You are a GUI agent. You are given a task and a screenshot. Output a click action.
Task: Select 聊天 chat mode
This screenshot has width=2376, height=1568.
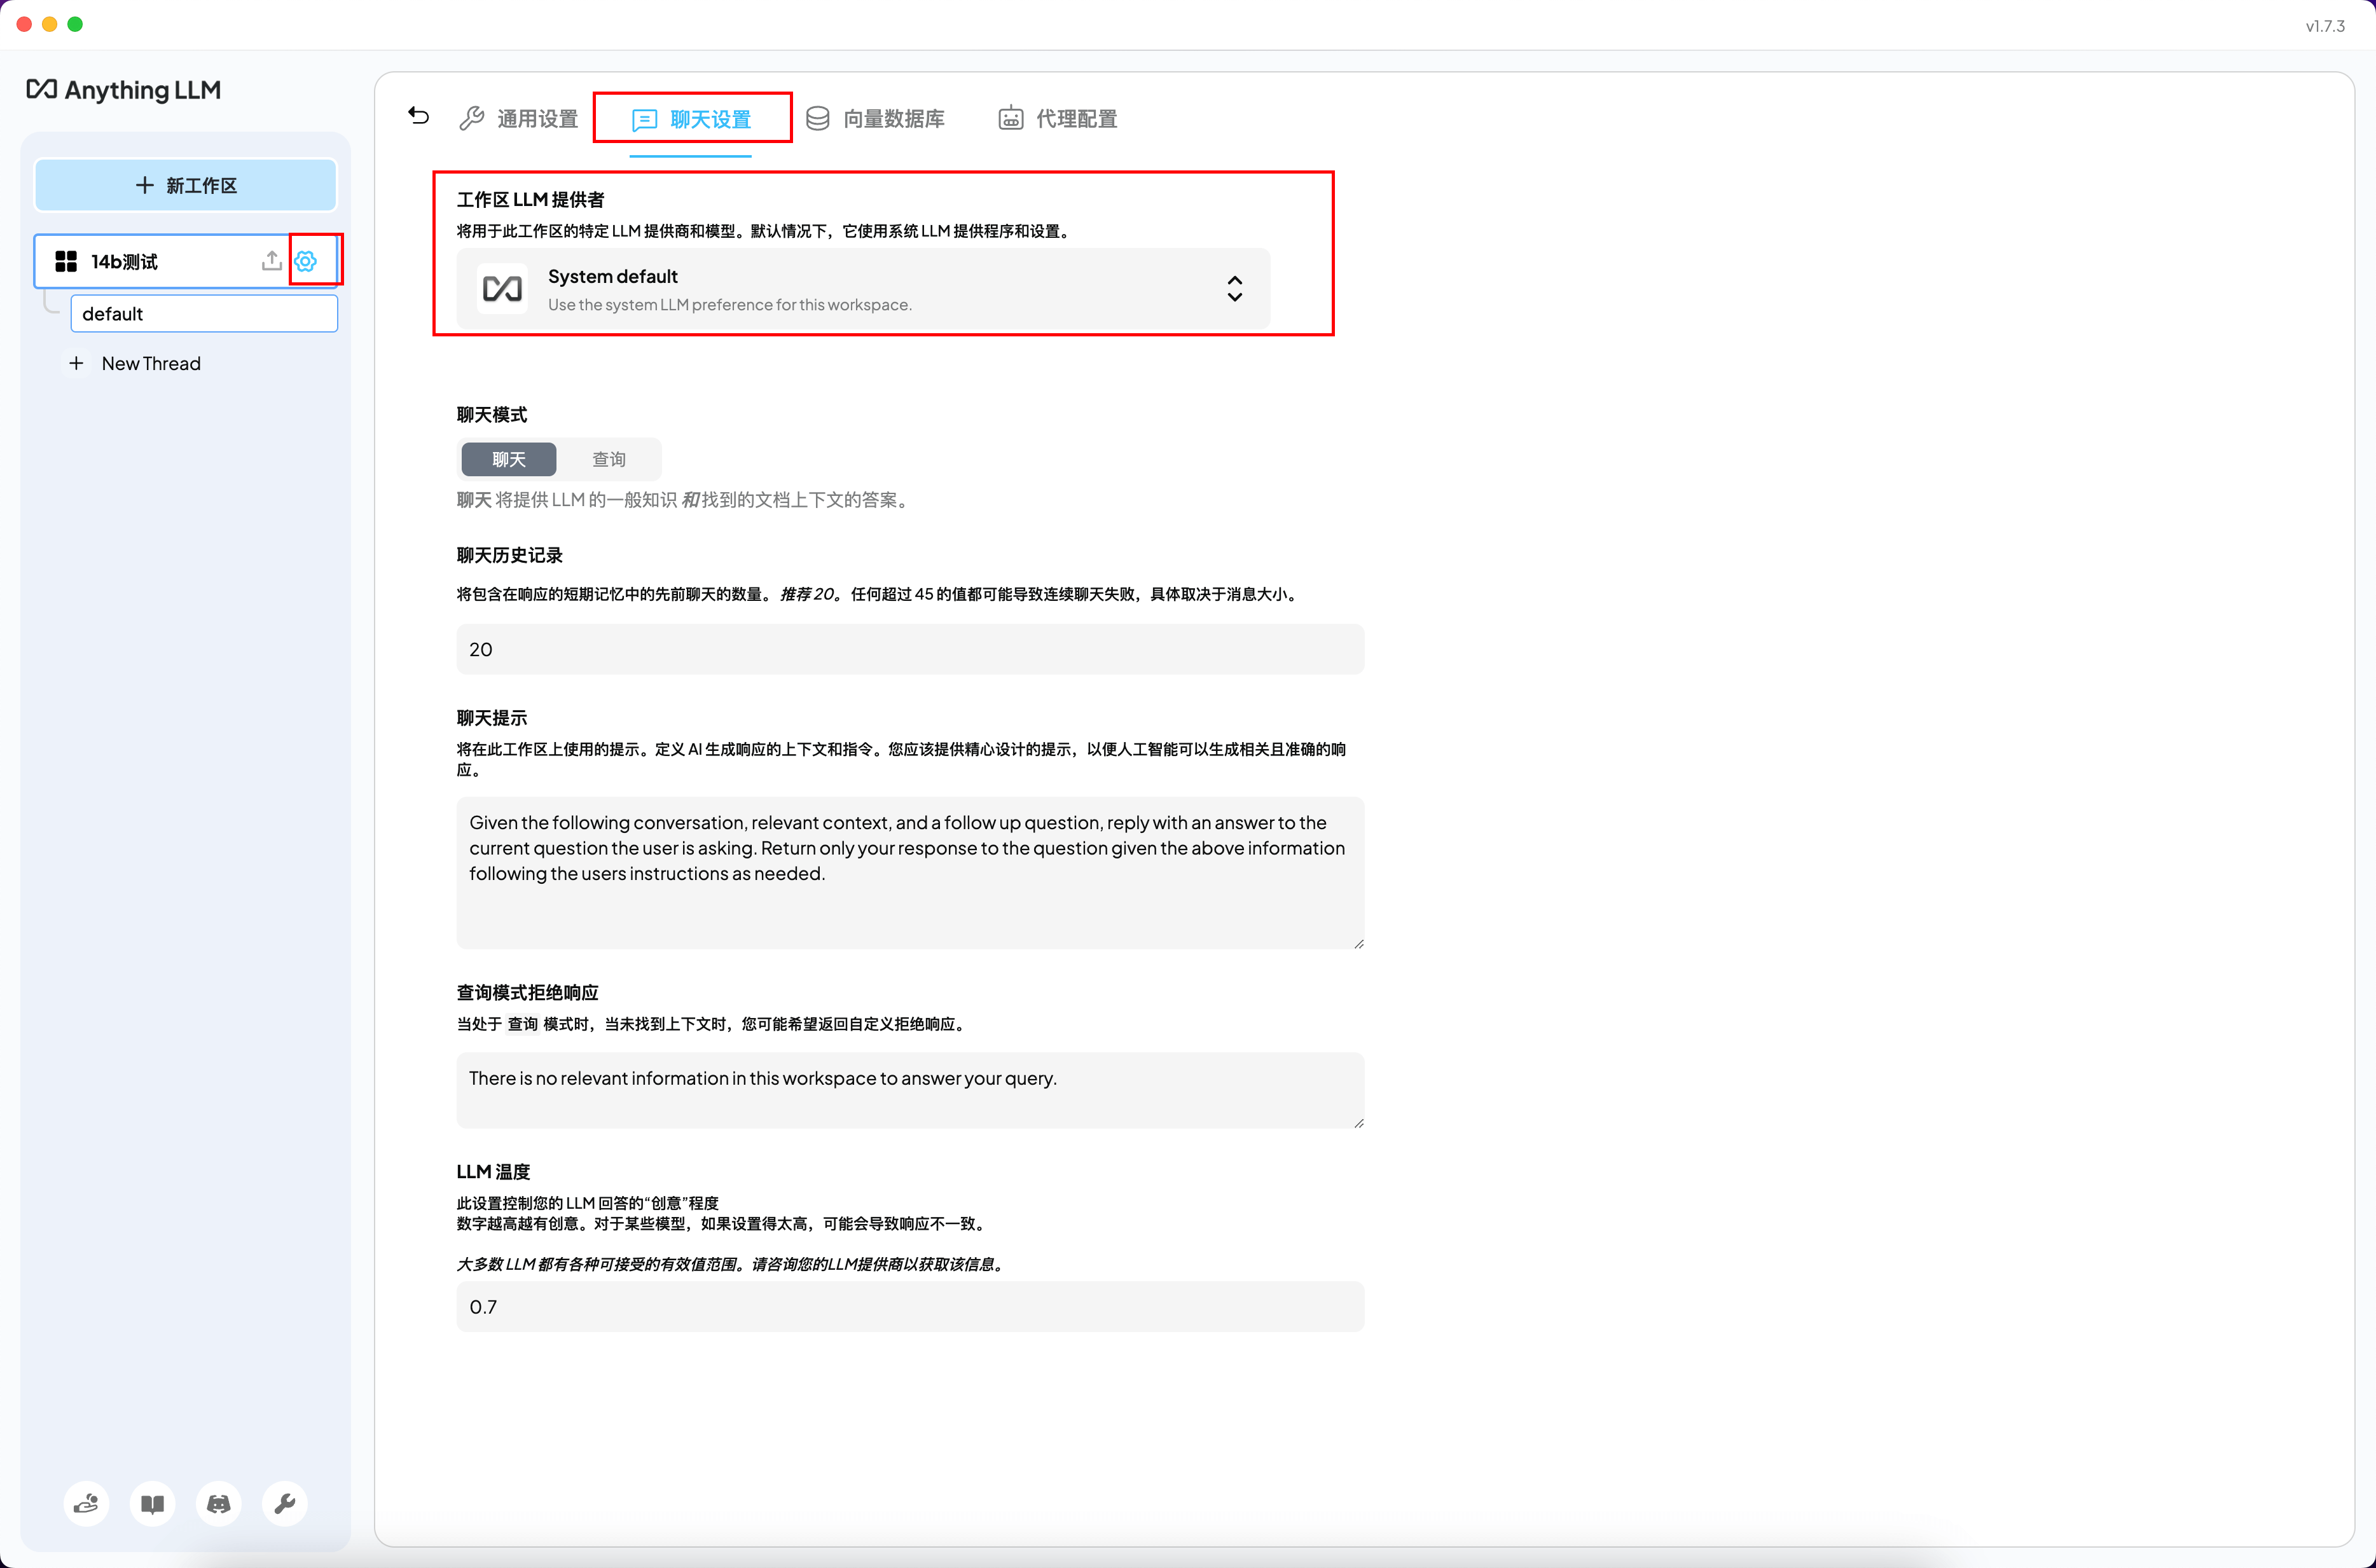pyautogui.click(x=508, y=459)
